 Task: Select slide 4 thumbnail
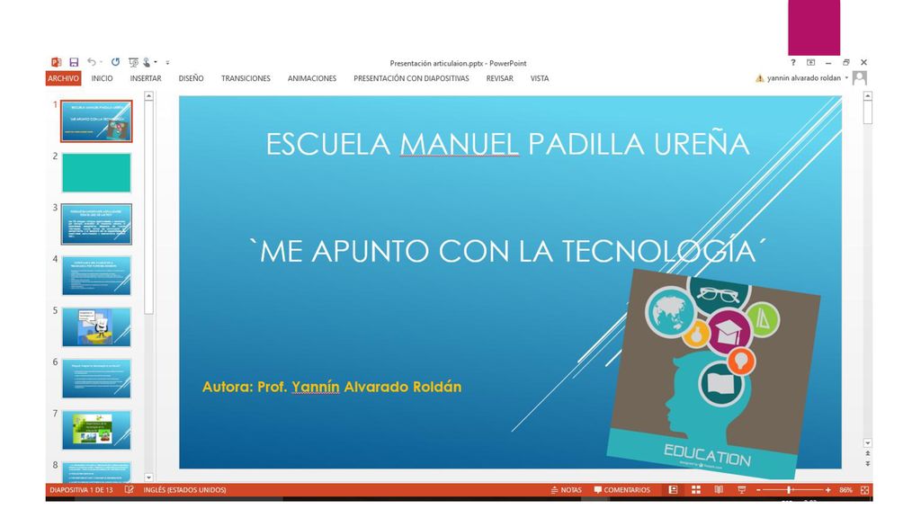(96, 275)
